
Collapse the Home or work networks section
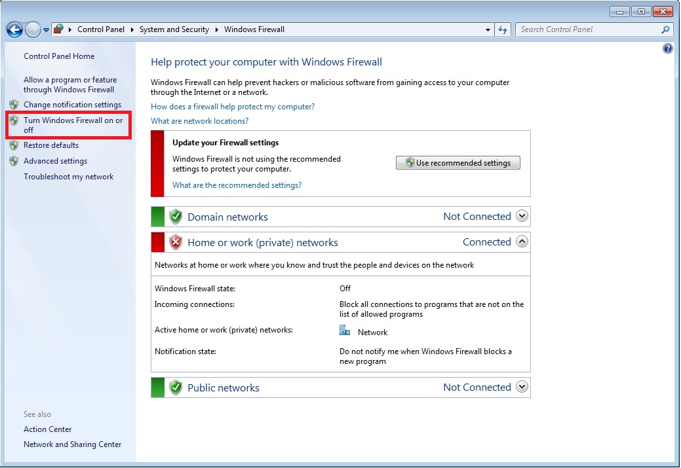click(x=522, y=242)
